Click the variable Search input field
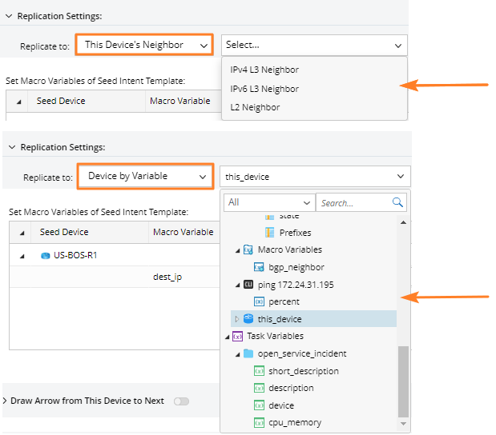 [353, 202]
